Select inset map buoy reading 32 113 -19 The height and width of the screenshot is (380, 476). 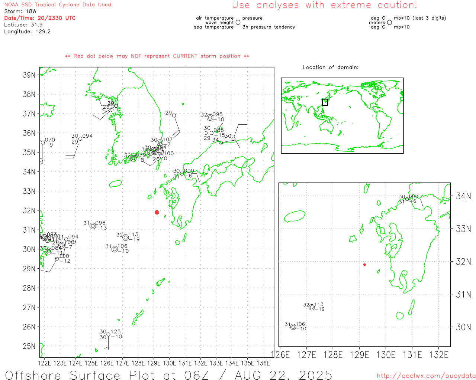tap(312, 307)
